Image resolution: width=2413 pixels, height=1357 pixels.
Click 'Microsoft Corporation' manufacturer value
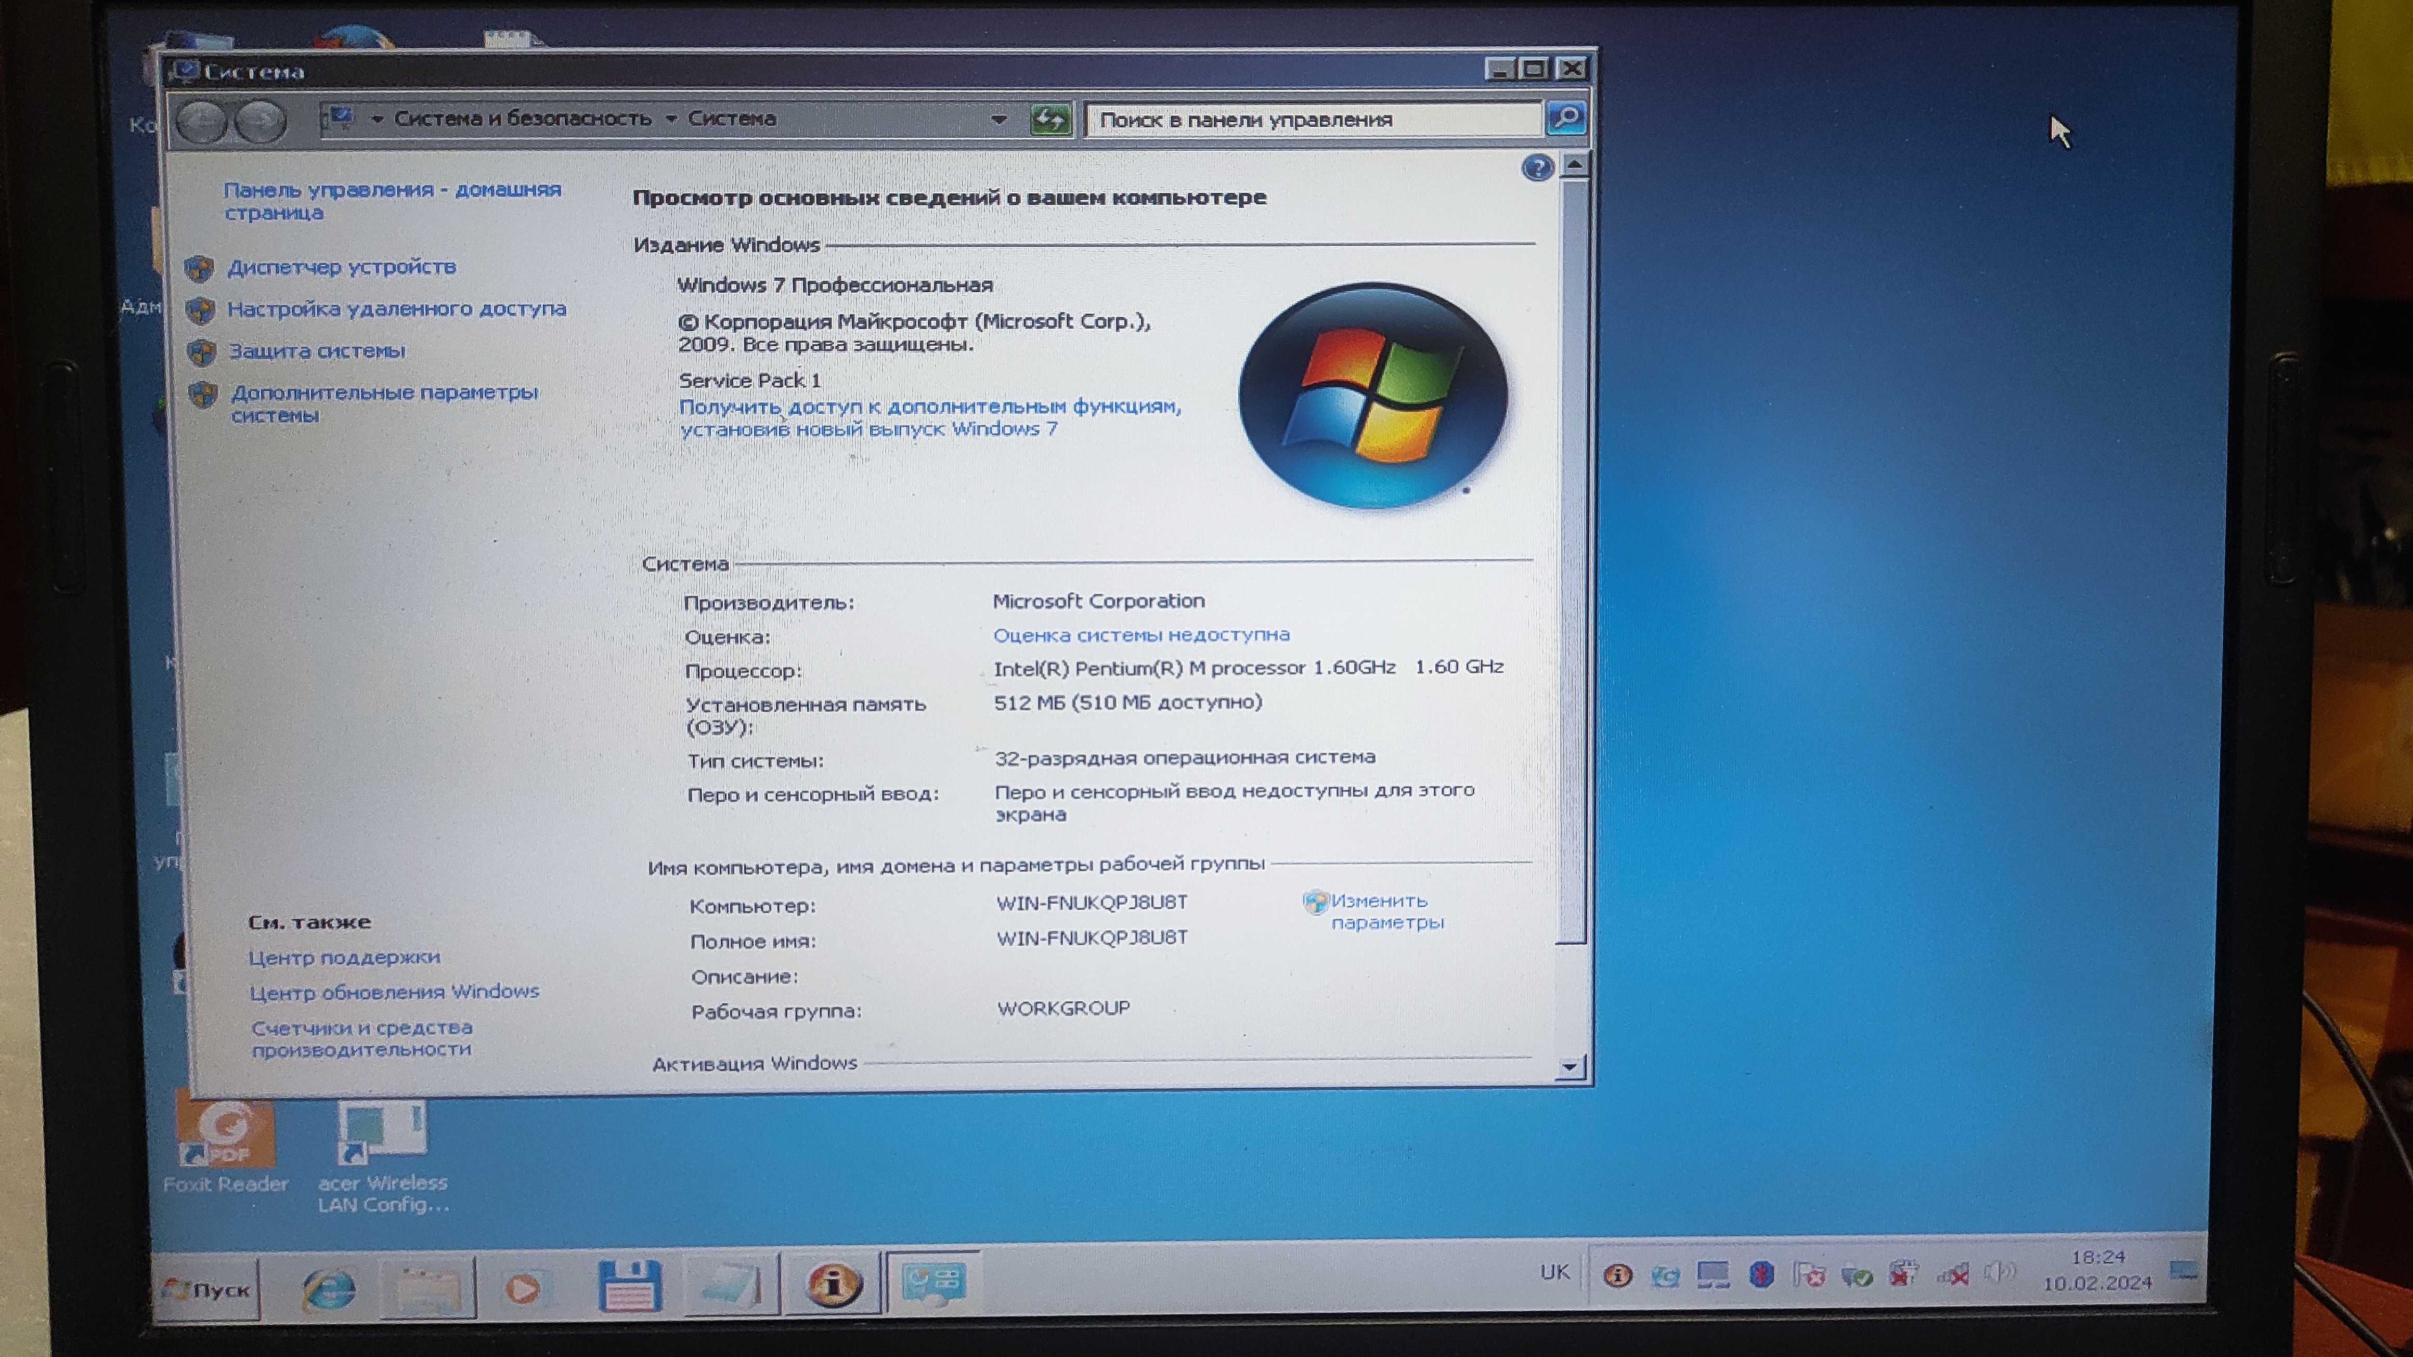pos(1099,601)
